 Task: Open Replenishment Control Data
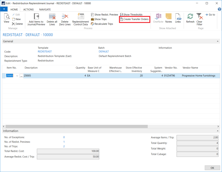pyautogui.click(x=81, y=18)
